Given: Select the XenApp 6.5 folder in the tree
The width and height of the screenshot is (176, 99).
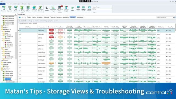Looking at the screenshot, I should point(6,28).
